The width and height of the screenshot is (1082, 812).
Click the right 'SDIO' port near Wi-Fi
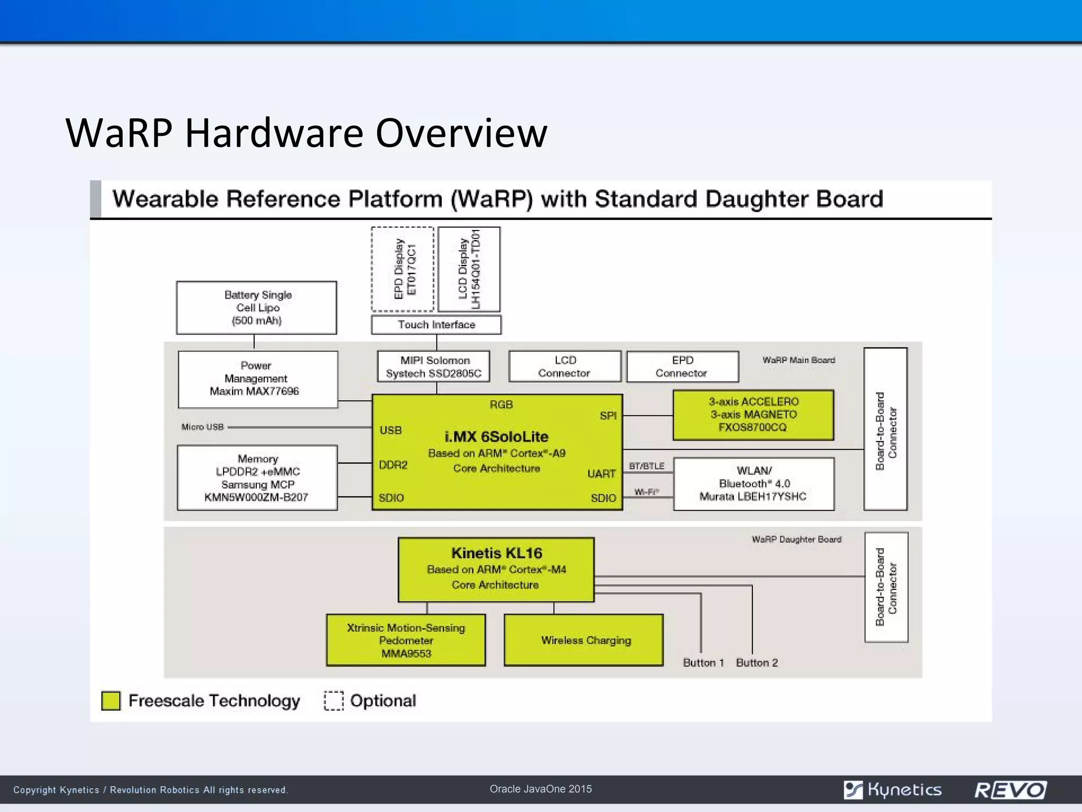tap(603, 498)
